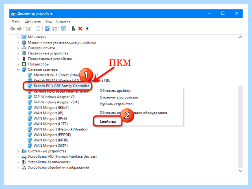Expand Мыши и иные указывающие устройства
Screen dimensions: 252x189
18,43
